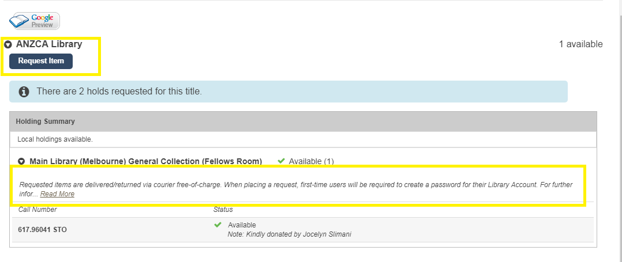Collapse Main Library (Melbourne) General Collection

[22, 161]
